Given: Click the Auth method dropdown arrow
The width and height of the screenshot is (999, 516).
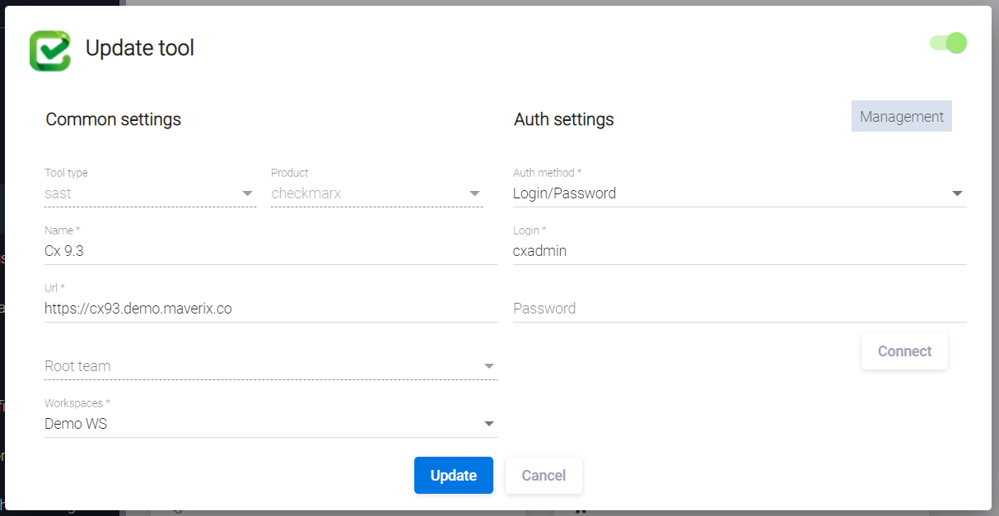Looking at the screenshot, I should coord(957,193).
